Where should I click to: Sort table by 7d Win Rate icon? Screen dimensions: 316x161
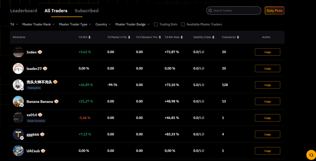click(x=182, y=37)
